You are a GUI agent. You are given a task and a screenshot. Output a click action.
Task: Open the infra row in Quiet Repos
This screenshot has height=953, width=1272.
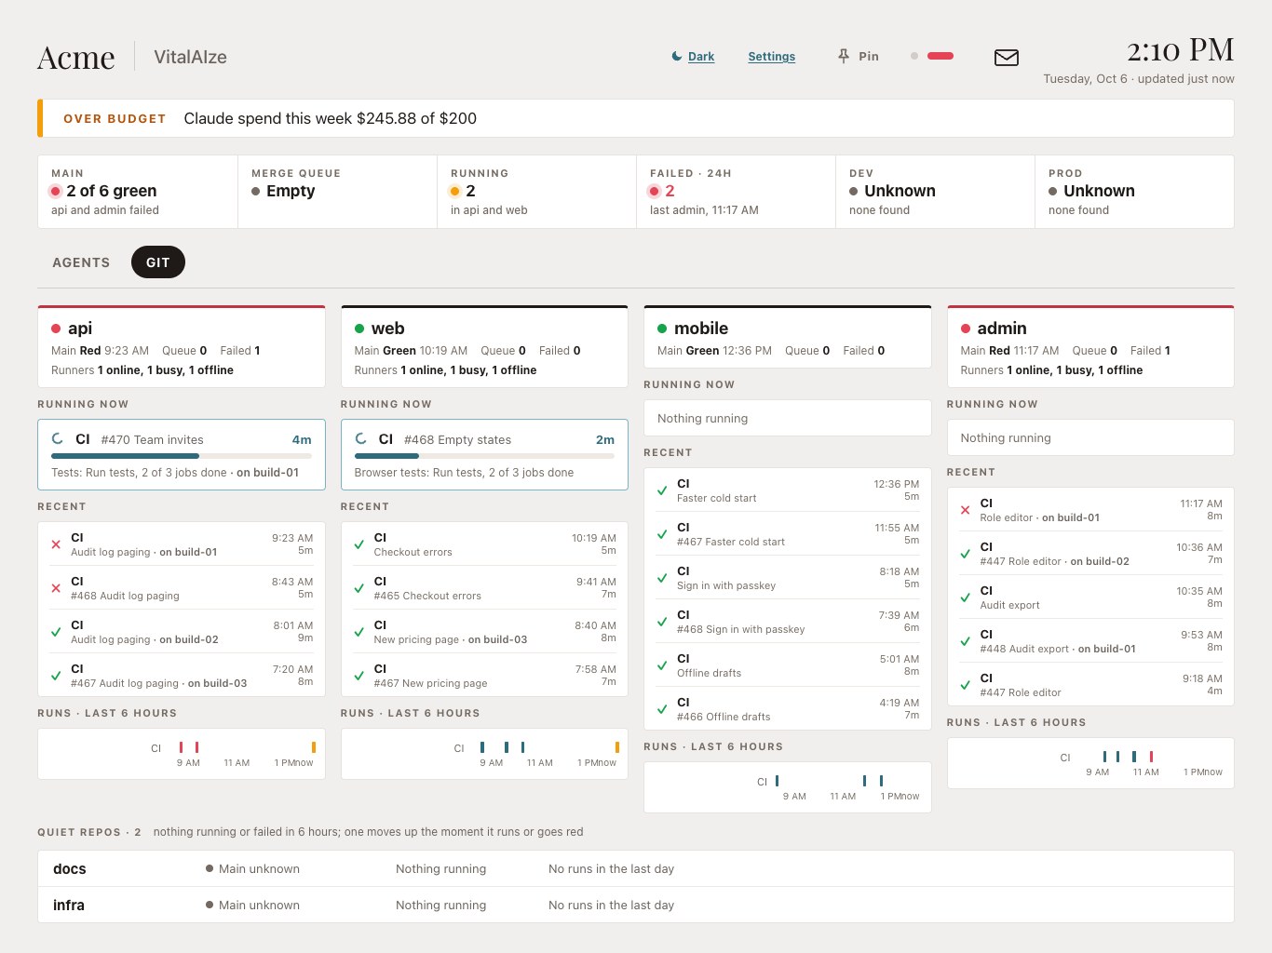[636, 906]
